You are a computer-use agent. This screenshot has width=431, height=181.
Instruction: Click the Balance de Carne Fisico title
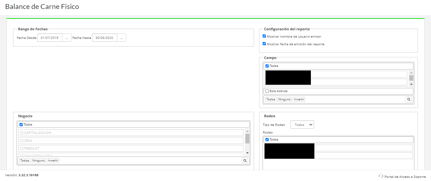point(42,6)
